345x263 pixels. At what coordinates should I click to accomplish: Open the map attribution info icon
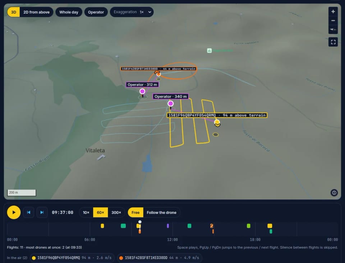click(334, 193)
